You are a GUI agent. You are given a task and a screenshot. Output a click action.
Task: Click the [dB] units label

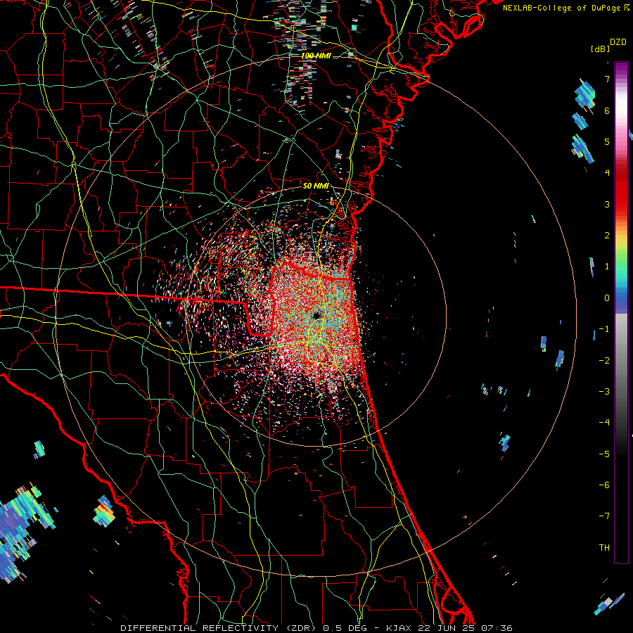pos(600,49)
